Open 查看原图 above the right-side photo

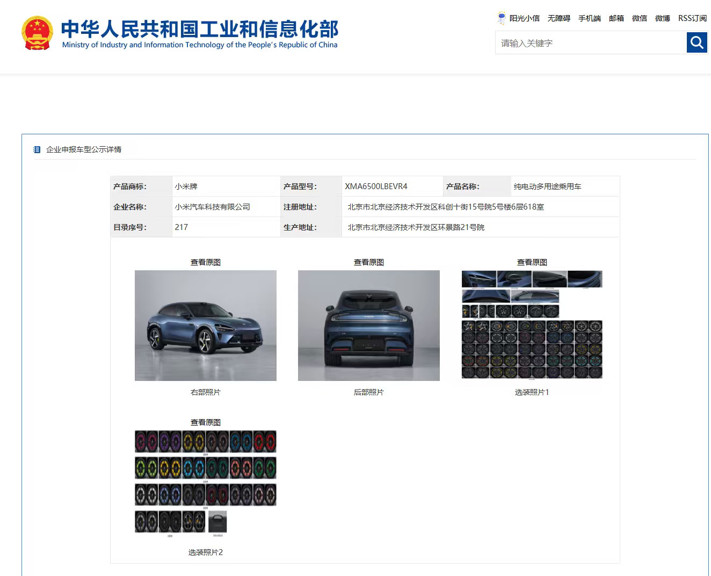coord(206,262)
